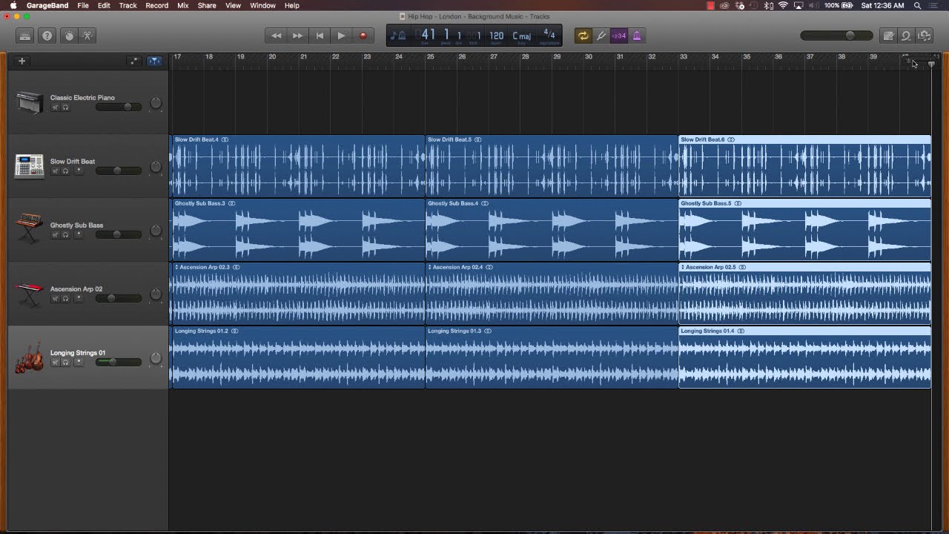The height and width of the screenshot is (534, 949).
Task: Toggle the Cycle loop button
Action: (583, 36)
